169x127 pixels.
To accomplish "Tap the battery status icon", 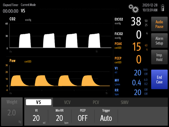I will pyautogui.click(x=163, y=8).
